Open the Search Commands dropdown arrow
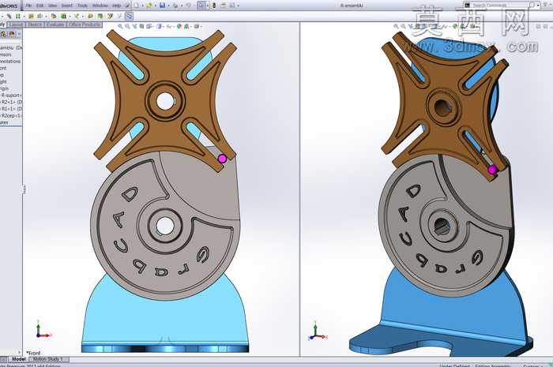Viewport: 553px width, 367px height. 538,6
